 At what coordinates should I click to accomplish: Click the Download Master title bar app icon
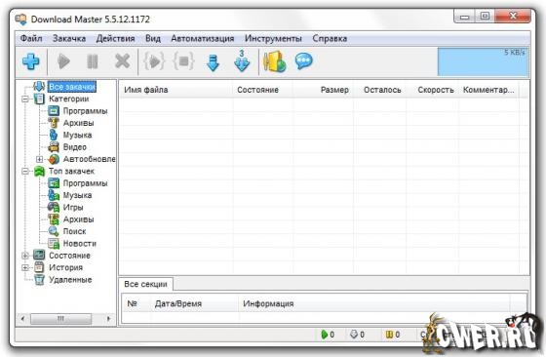(x=20, y=20)
